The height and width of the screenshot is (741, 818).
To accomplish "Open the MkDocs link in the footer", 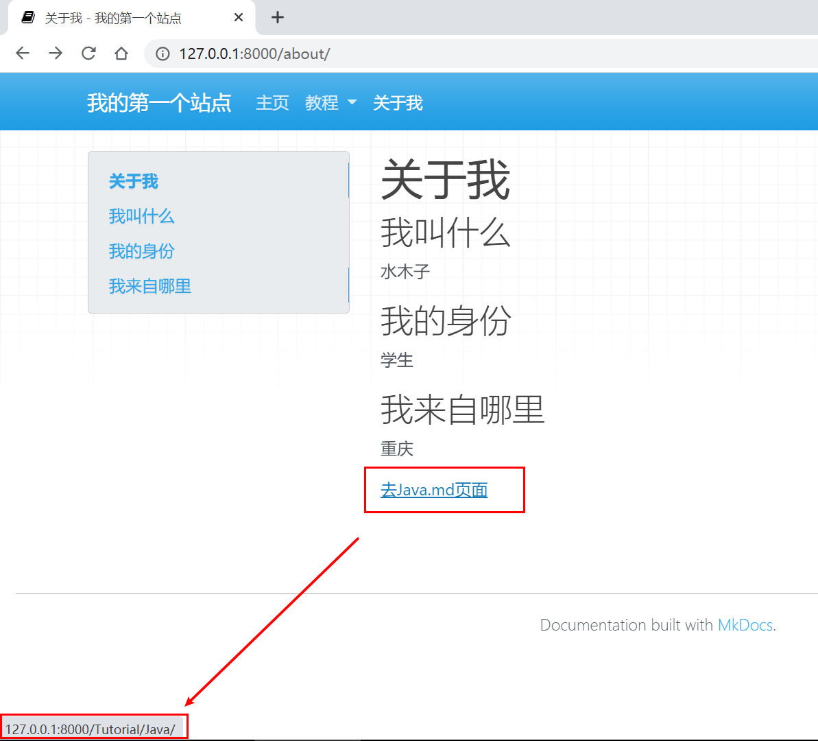I will (x=745, y=624).
